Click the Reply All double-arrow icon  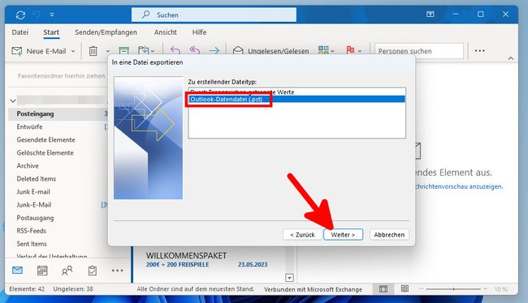pos(195,51)
